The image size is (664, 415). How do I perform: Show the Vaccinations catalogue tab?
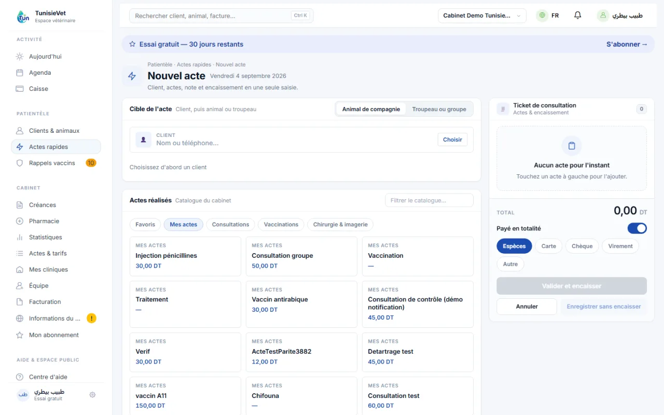click(x=281, y=225)
